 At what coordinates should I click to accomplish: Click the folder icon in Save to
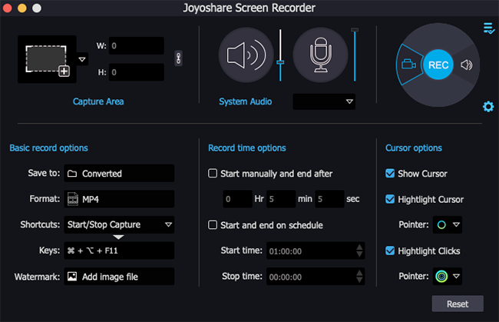pyautogui.click(x=72, y=174)
